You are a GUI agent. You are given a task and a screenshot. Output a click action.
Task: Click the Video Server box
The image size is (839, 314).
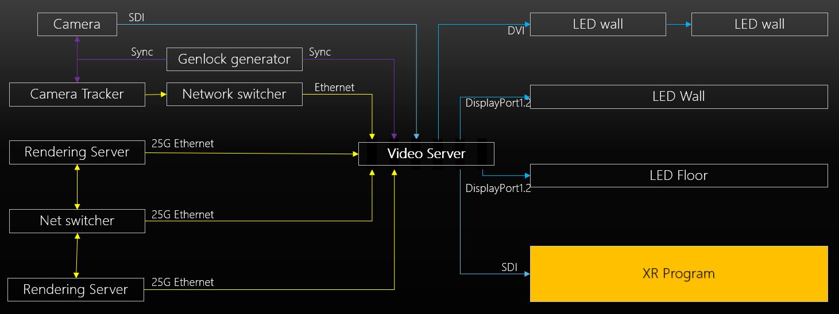point(426,154)
